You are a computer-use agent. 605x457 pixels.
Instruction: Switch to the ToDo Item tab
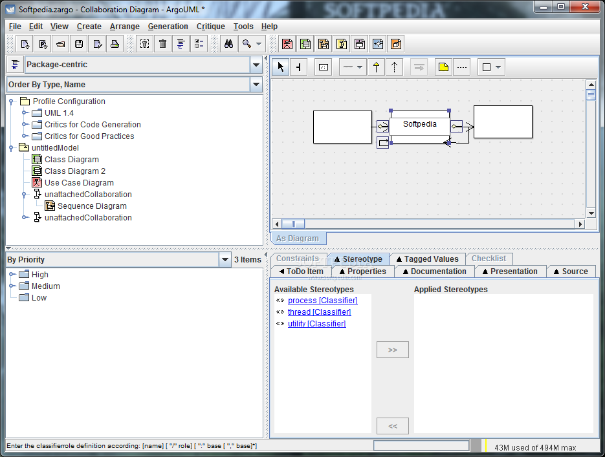coord(301,271)
